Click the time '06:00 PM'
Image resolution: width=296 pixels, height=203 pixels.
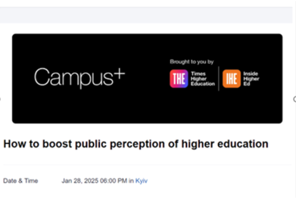114,181
